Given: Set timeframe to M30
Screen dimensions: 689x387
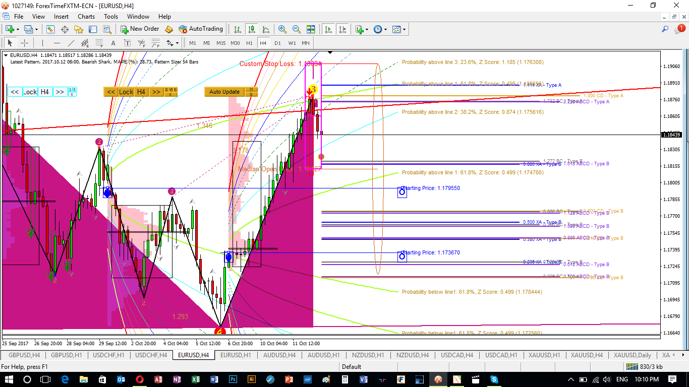Looking at the screenshot, I should tap(235, 43).
